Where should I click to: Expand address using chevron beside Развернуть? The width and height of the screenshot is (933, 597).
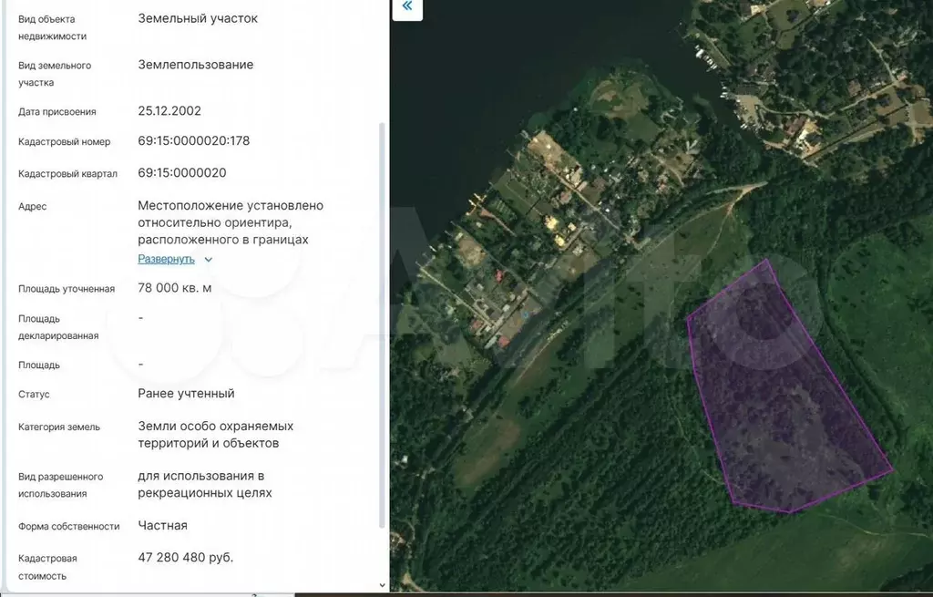click(209, 260)
